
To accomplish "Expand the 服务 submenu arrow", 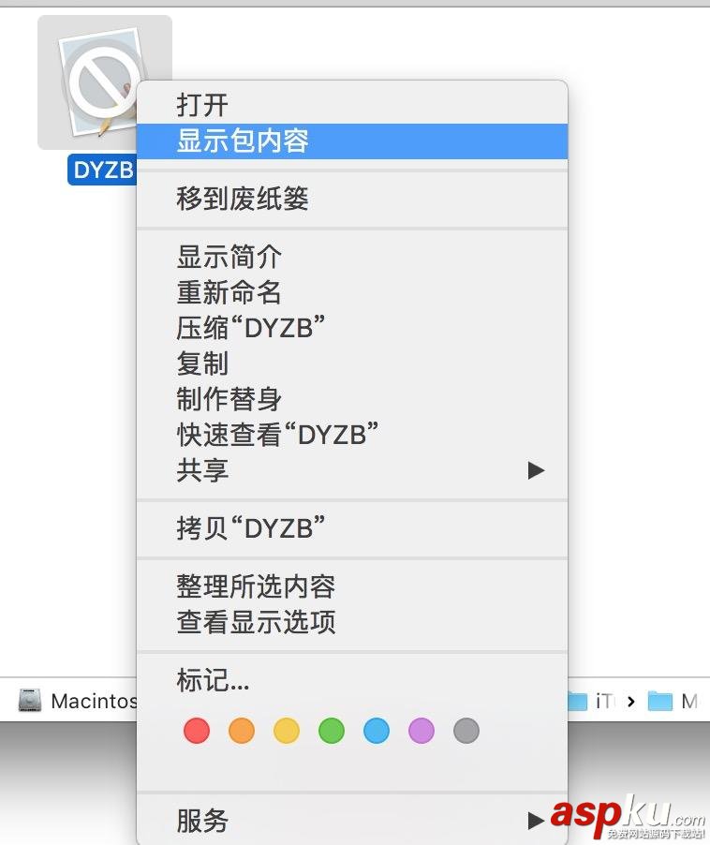I will tap(536, 821).
